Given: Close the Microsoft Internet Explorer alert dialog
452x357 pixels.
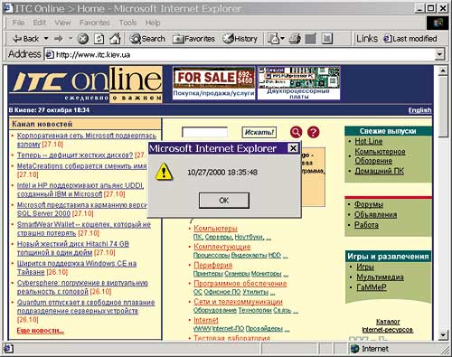Looking at the screenshot, I should coord(293,148).
